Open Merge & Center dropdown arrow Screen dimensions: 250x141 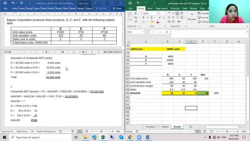coord(185,17)
